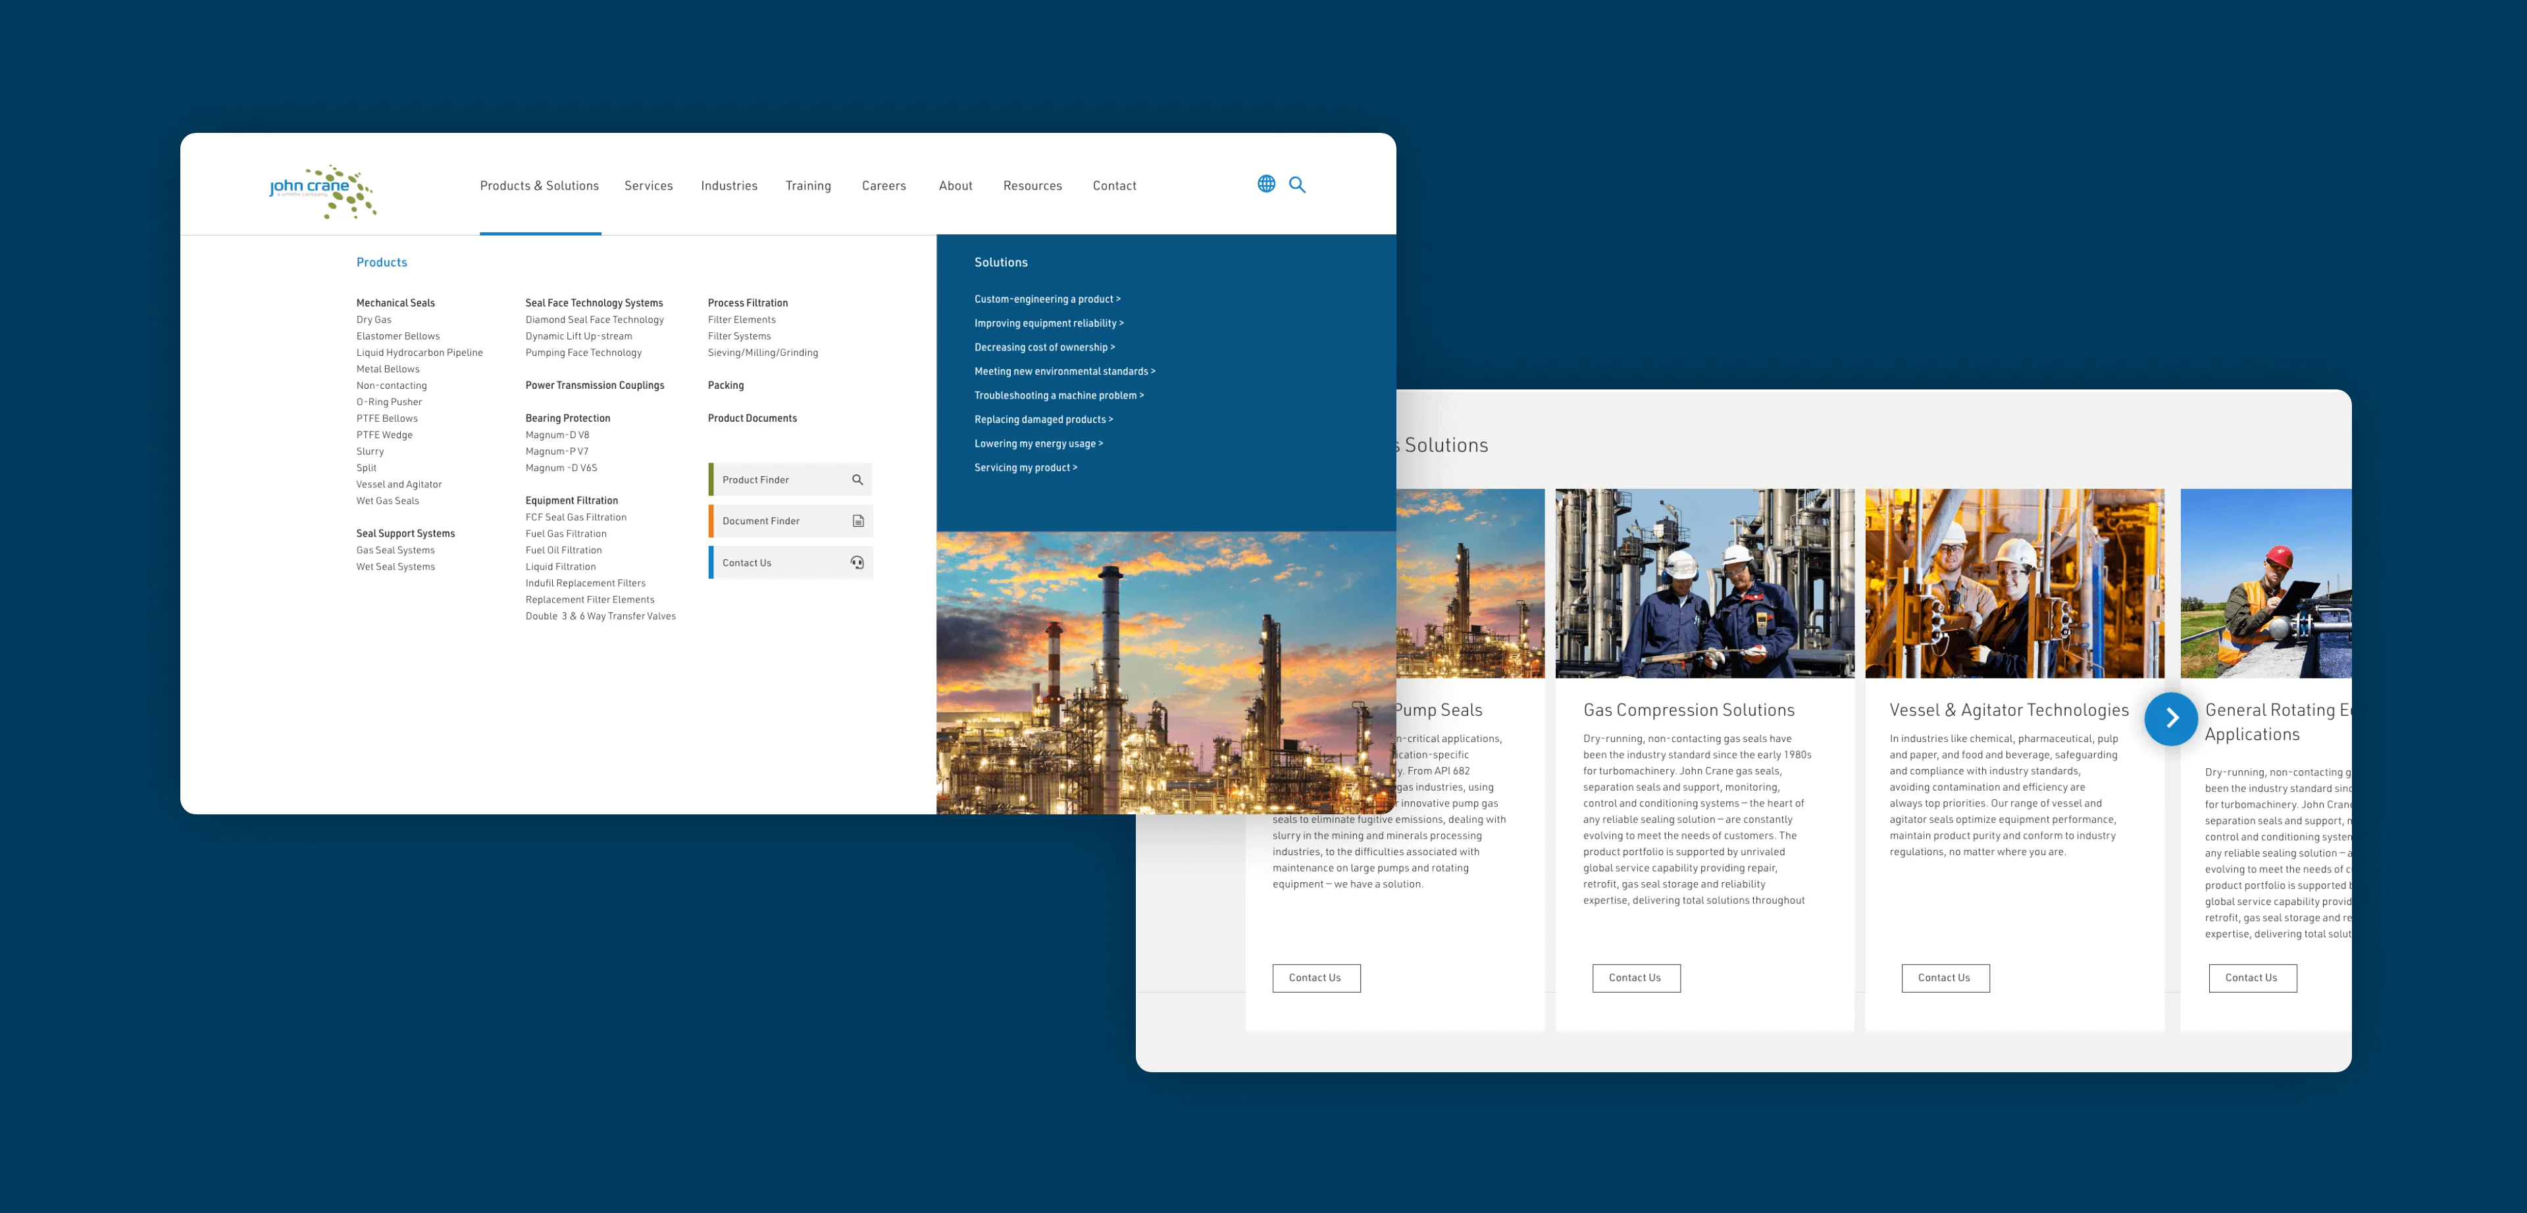Select the Resources navigation item

(x=1032, y=186)
